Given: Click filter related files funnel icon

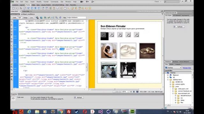Looking at the screenshot, I should coord(162,14).
